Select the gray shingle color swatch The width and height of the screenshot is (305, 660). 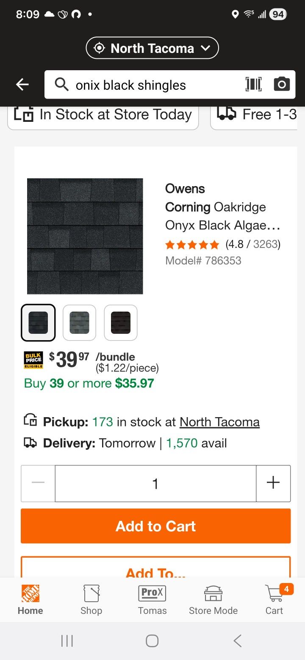79,322
